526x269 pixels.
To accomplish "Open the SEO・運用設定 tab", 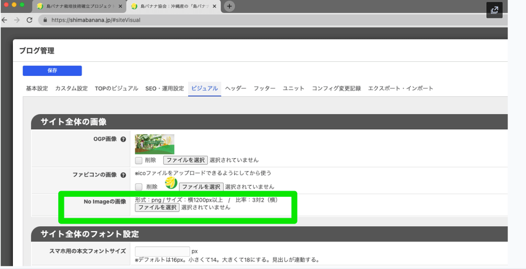I will click(x=164, y=88).
